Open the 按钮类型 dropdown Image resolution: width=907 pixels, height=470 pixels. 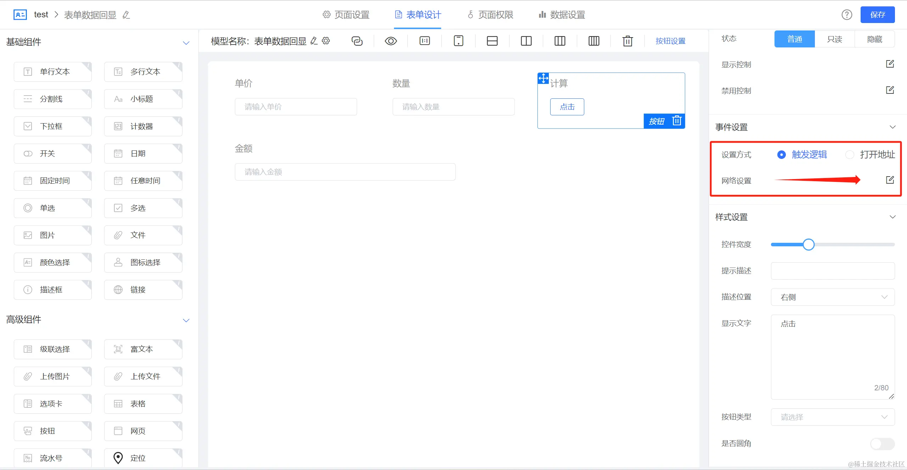point(833,417)
